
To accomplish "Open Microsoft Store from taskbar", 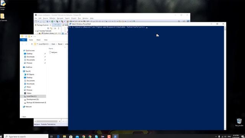I will pyautogui.click(x=71, y=136).
